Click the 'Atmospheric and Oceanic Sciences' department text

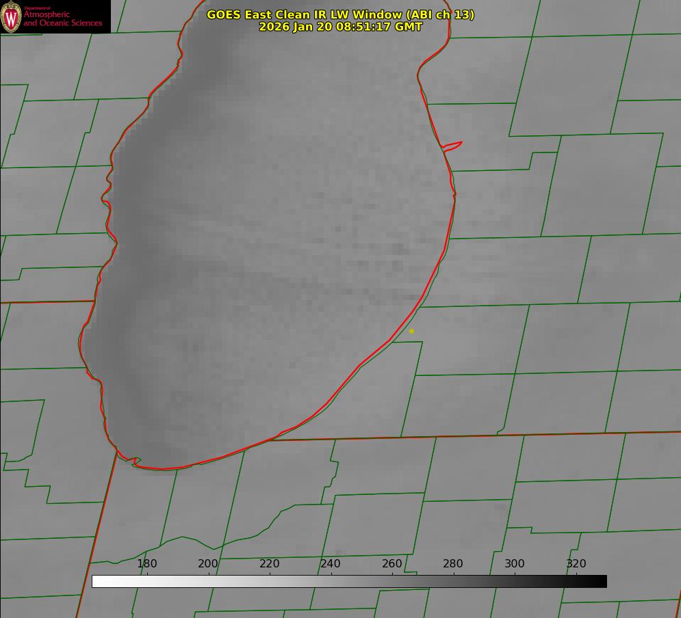(62, 18)
